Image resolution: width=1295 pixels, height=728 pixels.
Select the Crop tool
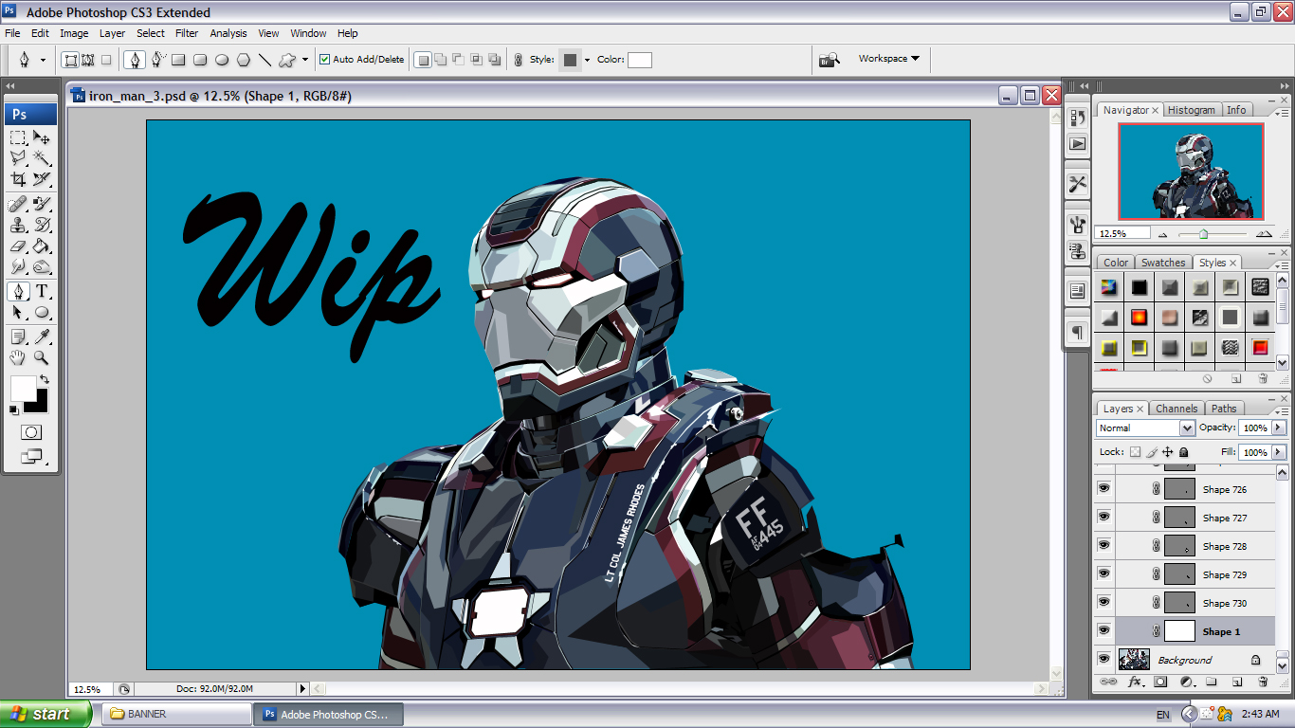[x=18, y=179]
